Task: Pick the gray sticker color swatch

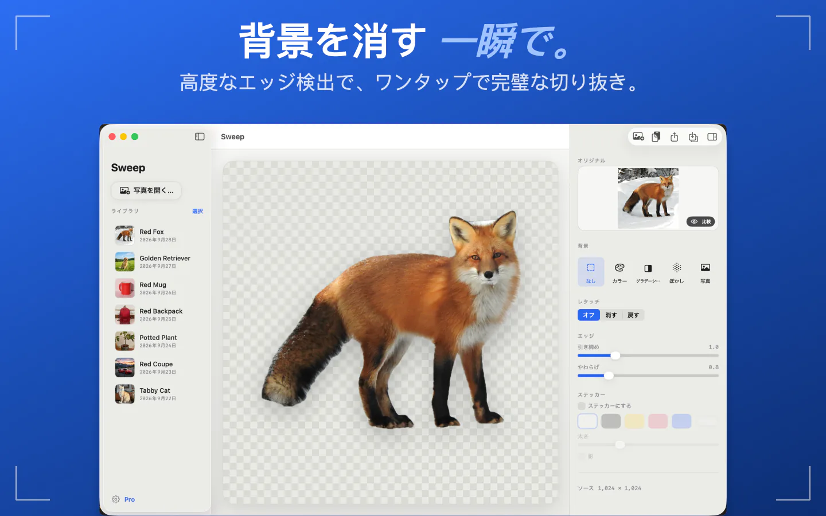Action: point(611,421)
